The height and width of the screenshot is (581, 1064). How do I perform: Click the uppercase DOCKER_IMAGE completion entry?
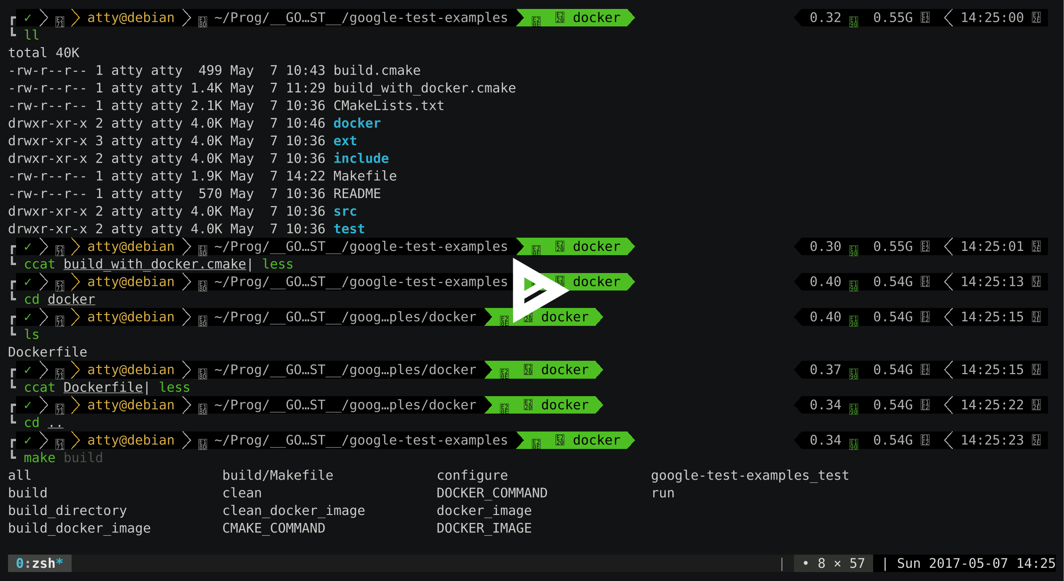[484, 528]
